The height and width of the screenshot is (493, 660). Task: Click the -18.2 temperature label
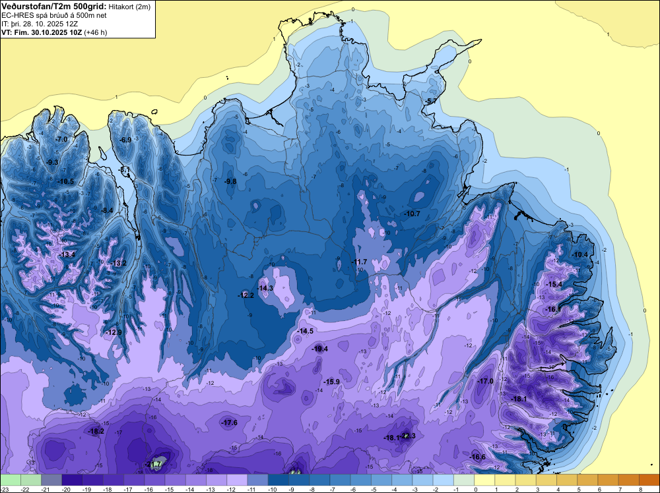pyautogui.click(x=96, y=431)
